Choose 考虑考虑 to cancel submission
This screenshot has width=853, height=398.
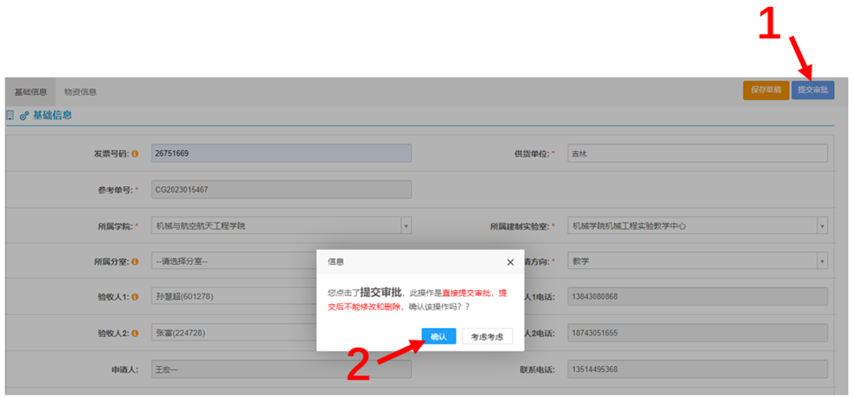point(487,337)
